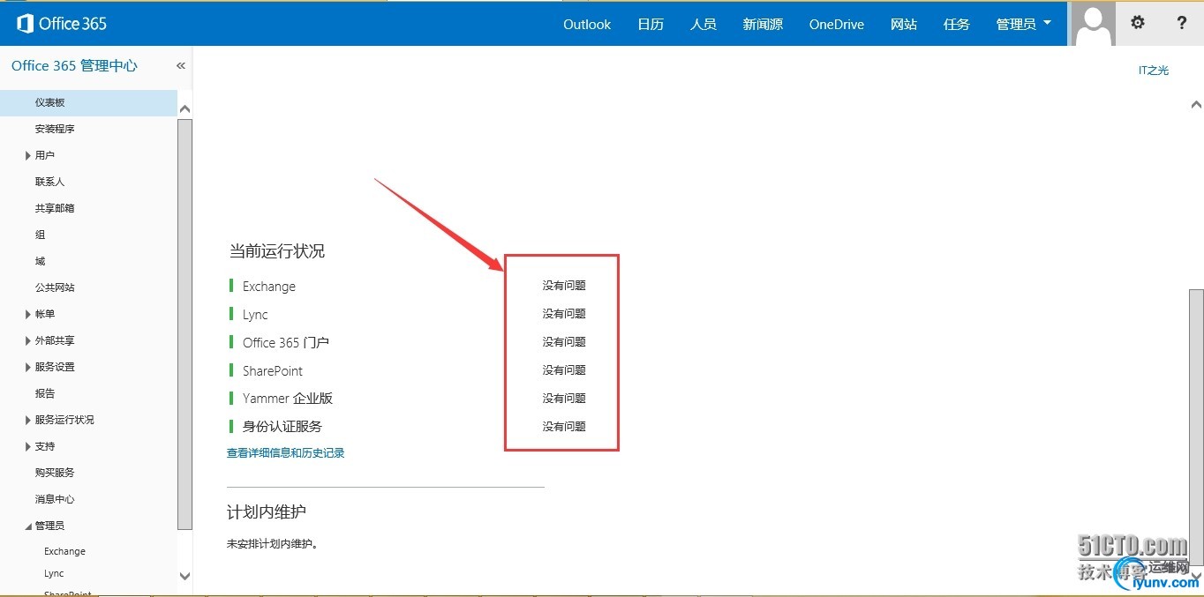Click the IT之光 organization link
Screen dimensions: 1204x597
(1153, 71)
